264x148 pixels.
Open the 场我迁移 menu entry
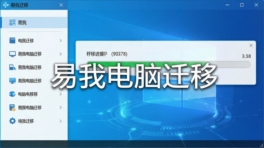(x=26, y=121)
